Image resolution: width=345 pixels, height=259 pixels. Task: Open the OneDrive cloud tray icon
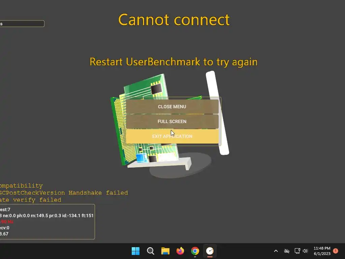(287, 251)
